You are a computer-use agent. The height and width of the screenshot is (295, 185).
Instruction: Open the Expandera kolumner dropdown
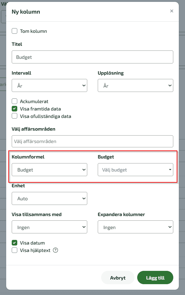(135, 227)
